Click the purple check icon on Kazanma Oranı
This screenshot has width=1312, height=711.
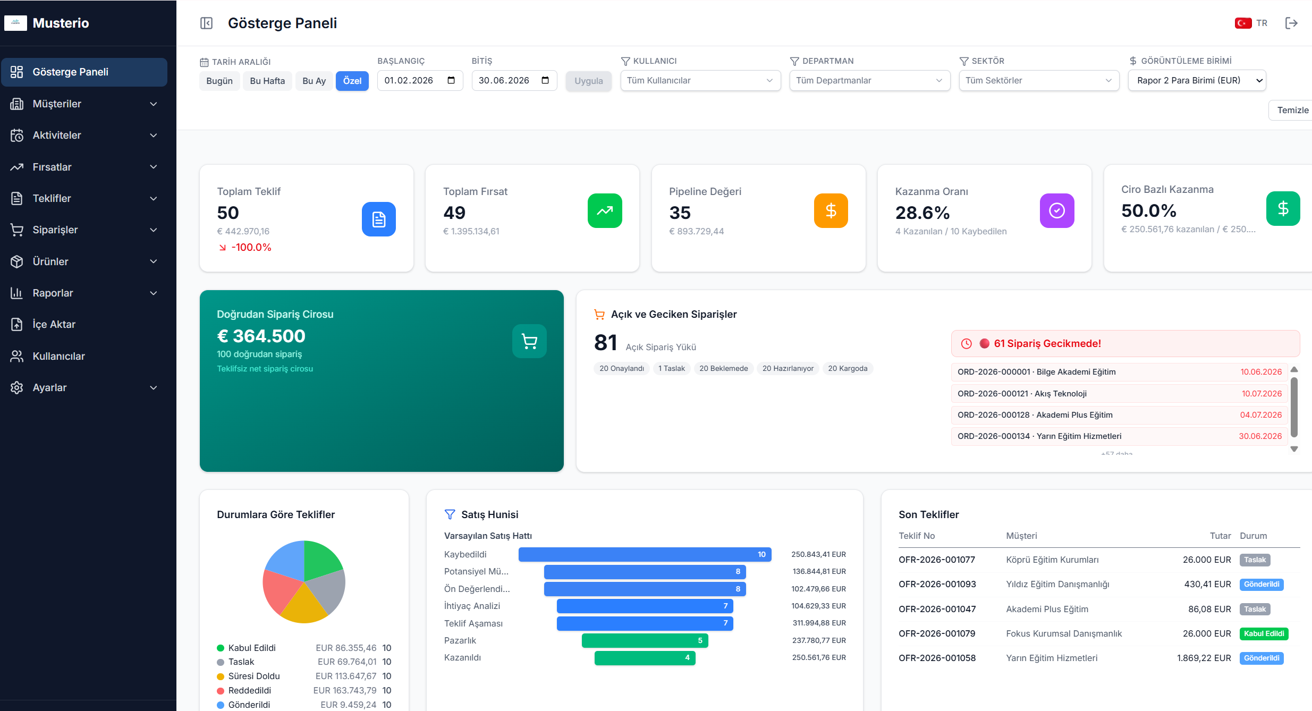(x=1057, y=210)
